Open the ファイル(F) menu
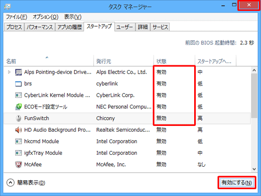The image size is (261, 196). [x=17, y=17]
